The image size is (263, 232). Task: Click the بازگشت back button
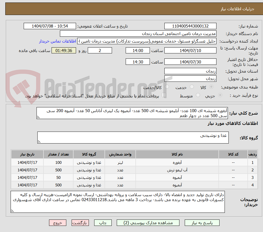click(80, 223)
